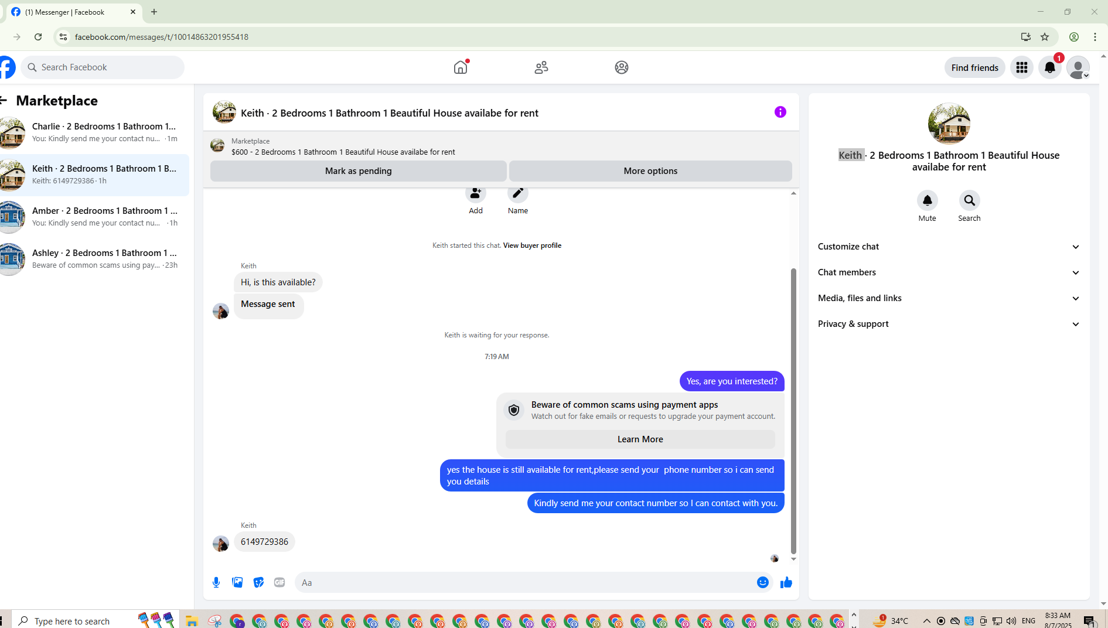Click the chat scrollbar thumb
Screen dimensions: 1108x628
coord(793,411)
